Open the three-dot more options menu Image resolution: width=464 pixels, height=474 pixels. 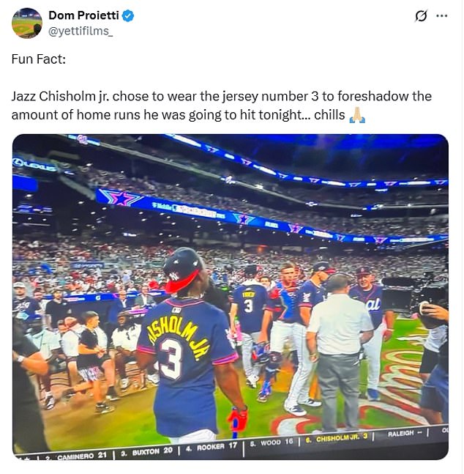(441, 15)
